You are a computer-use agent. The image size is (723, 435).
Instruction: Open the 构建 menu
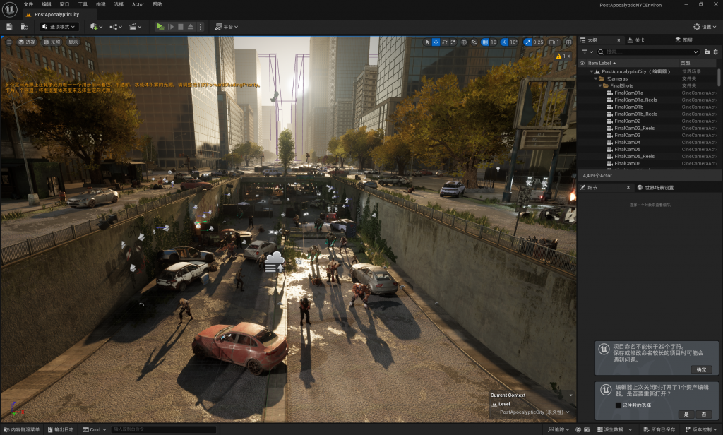[x=100, y=4]
